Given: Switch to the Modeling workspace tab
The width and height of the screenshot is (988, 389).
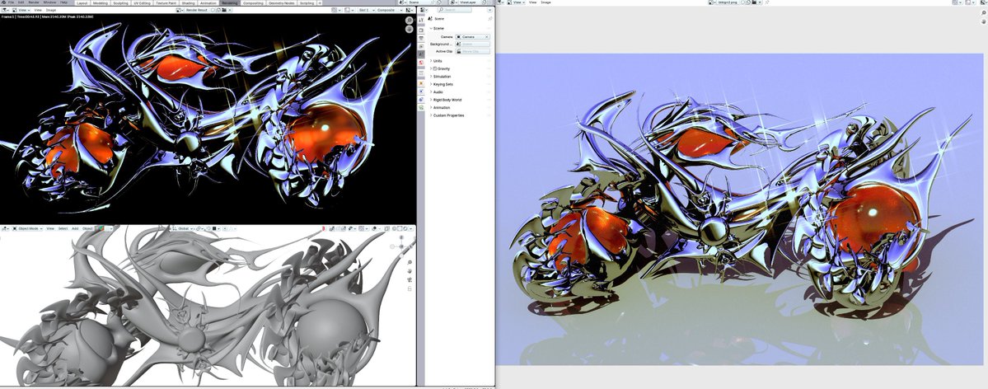Looking at the screenshot, I should (x=101, y=3).
